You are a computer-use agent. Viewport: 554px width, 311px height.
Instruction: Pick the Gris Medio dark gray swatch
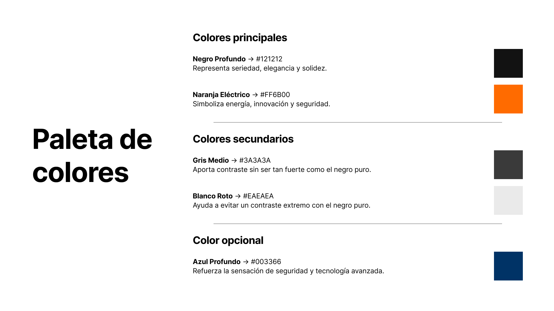(508, 165)
